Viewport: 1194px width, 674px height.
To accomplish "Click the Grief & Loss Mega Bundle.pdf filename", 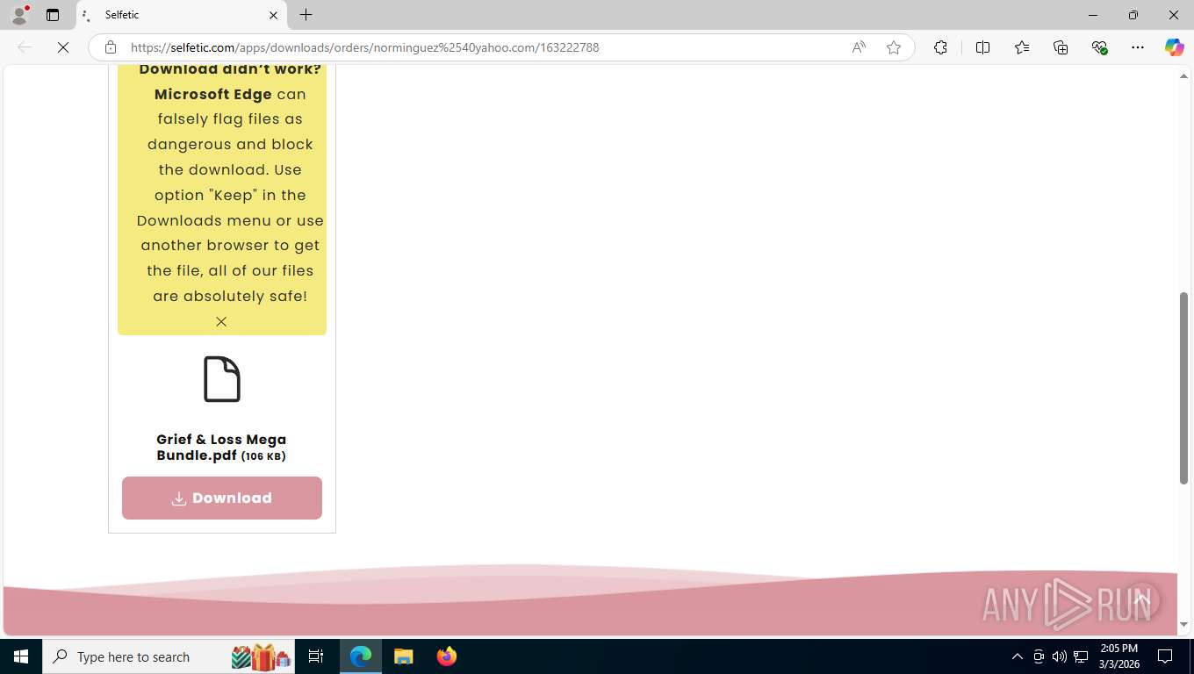I will point(221,447).
